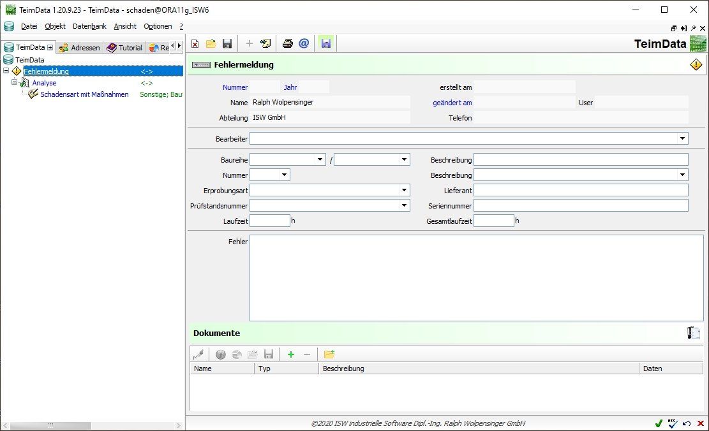Open the Bearbeiter dropdown list

[x=683, y=138]
